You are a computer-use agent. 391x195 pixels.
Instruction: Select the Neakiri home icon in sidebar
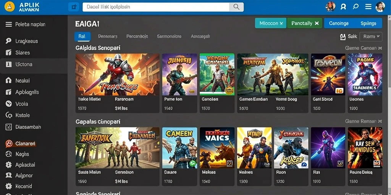point(8,80)
